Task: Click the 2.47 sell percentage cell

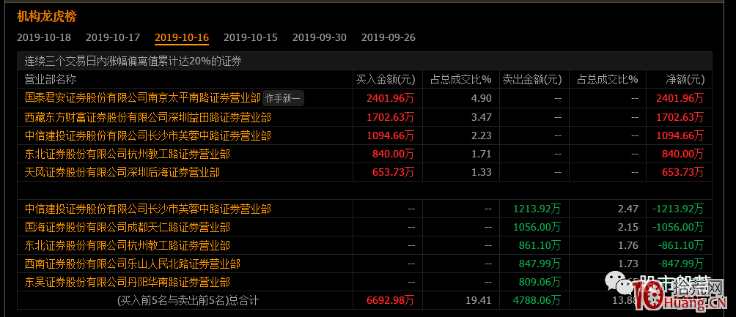Action: (x=628, y=209)
